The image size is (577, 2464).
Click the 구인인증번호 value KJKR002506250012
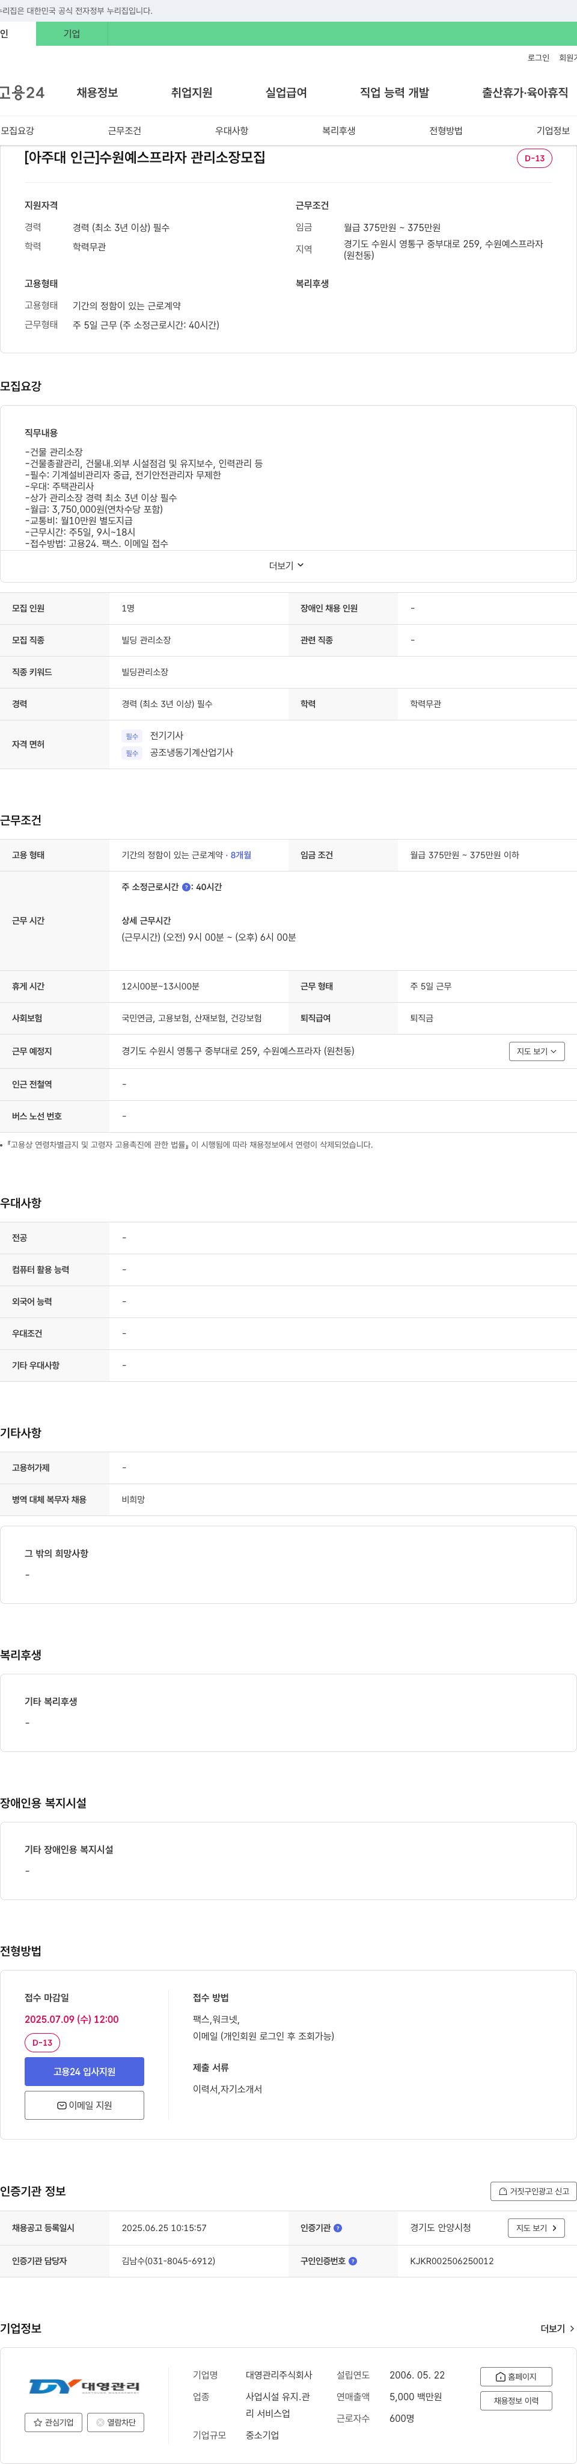[452, 2261]
